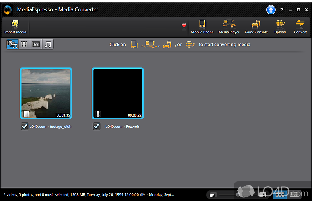This screenshot has width=312, height=201.
Task: Click film strip icon on Fox.vob thumbnail
Action: point(98,114)
